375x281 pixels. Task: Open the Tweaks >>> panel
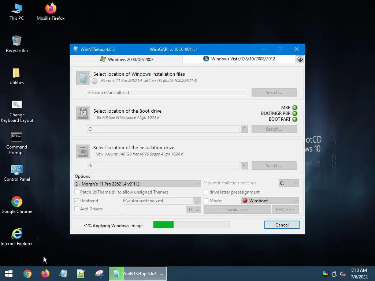[237, 210]
